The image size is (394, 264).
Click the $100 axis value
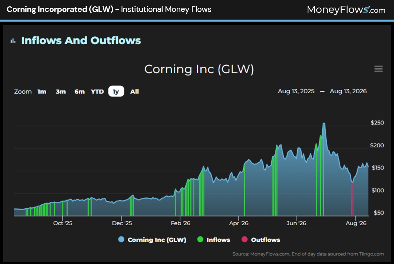click(x=377, y=190)
